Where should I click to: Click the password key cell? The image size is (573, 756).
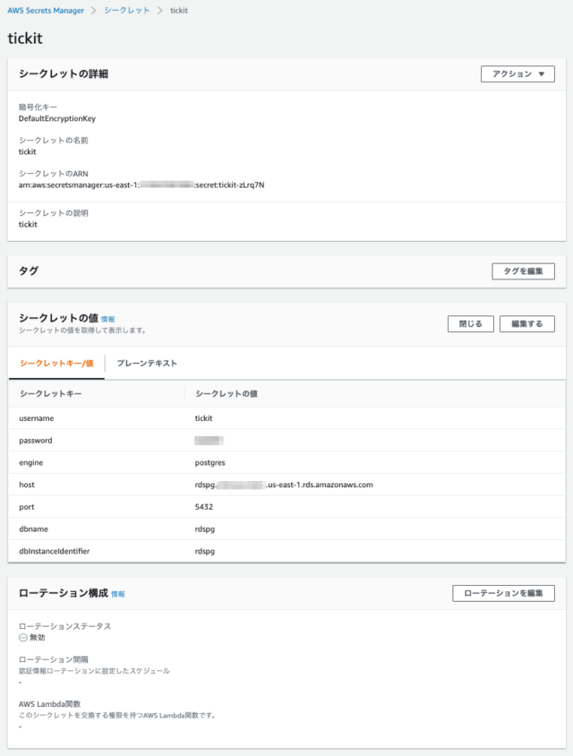pyautogui.click(x=36, y=440)
